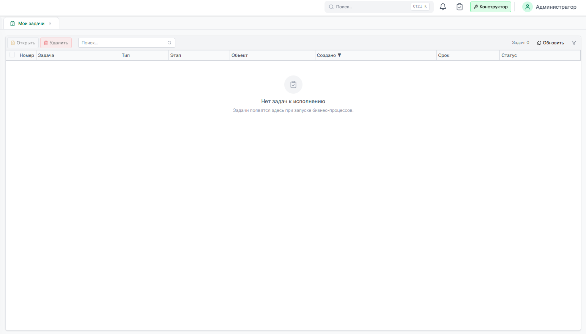This screenshot has width=586, height=334.
Task: Click the Удалить button
Action: pos(56,43)
